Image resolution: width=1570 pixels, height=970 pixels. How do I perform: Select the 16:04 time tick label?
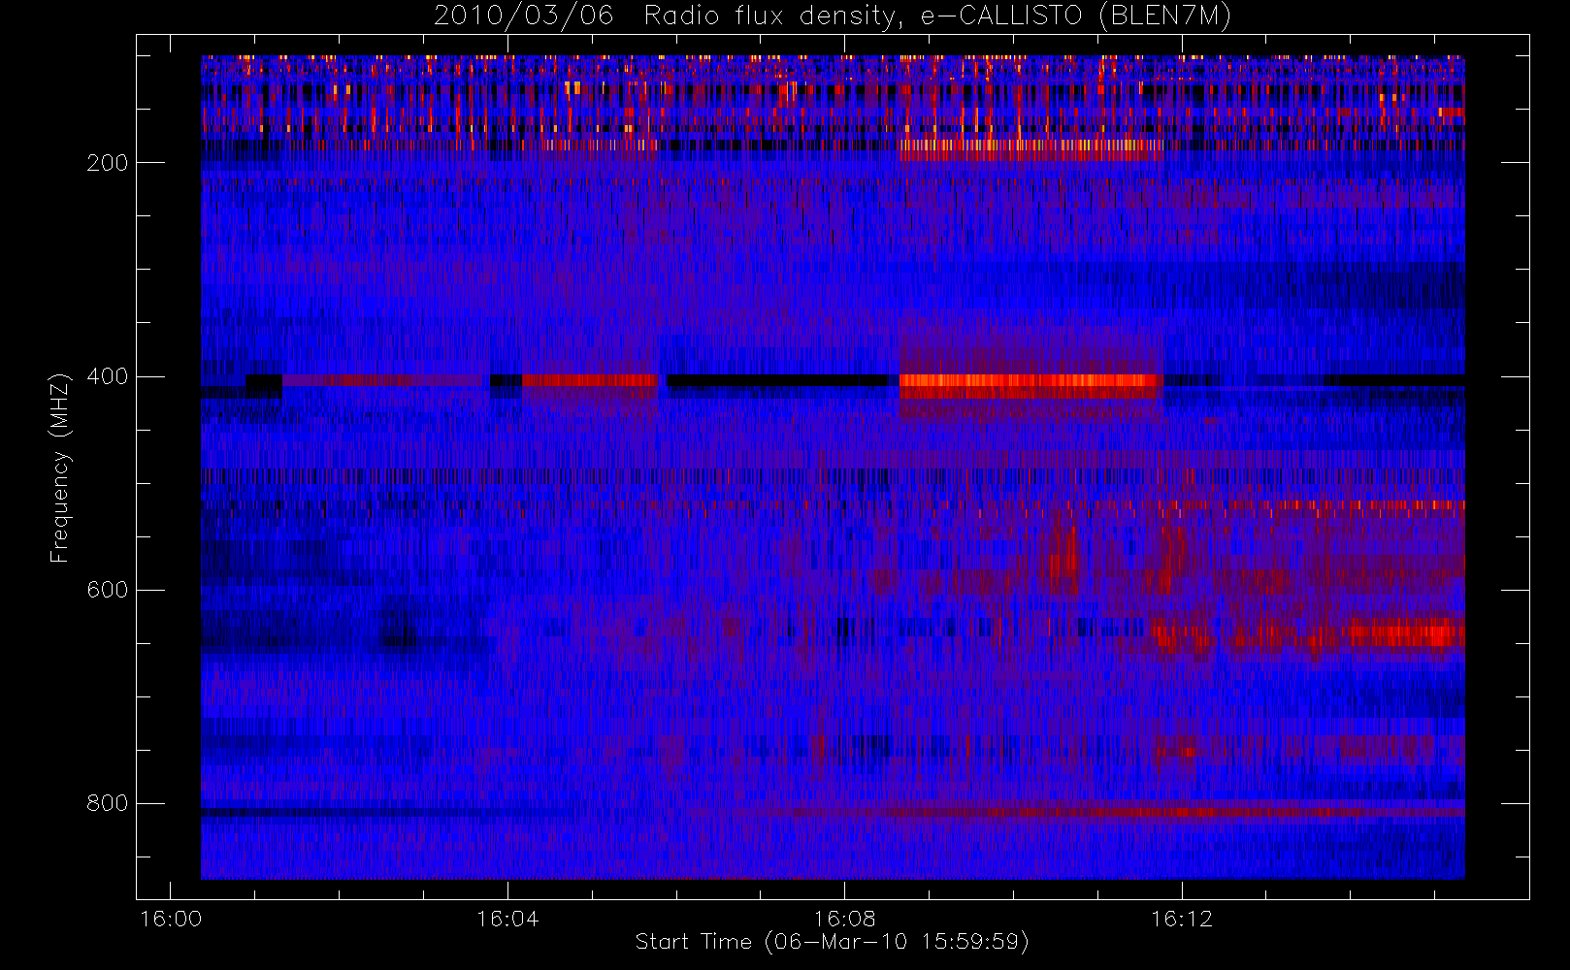[507, 919]
